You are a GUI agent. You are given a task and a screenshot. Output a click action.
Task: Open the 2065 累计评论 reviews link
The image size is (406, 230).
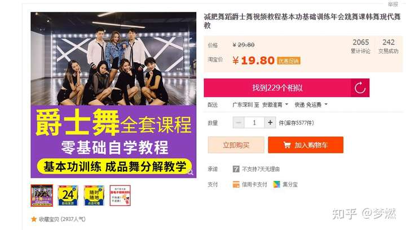(x=360, y=46)
